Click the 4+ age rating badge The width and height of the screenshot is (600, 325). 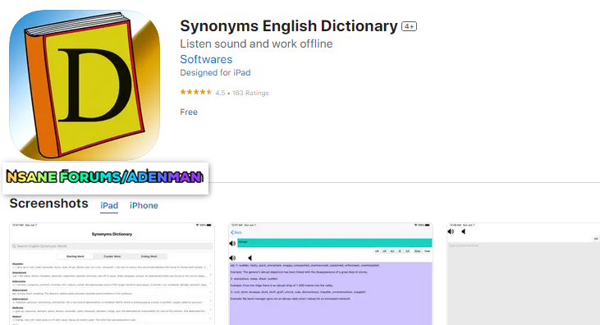point(409,26)
